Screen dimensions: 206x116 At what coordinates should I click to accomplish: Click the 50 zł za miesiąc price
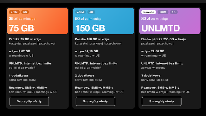[x=88, y=19]
